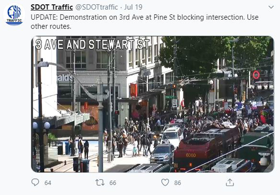Expand the tweet options chevron
Viewport: 280px width, 195px height.
coord(271,7)
